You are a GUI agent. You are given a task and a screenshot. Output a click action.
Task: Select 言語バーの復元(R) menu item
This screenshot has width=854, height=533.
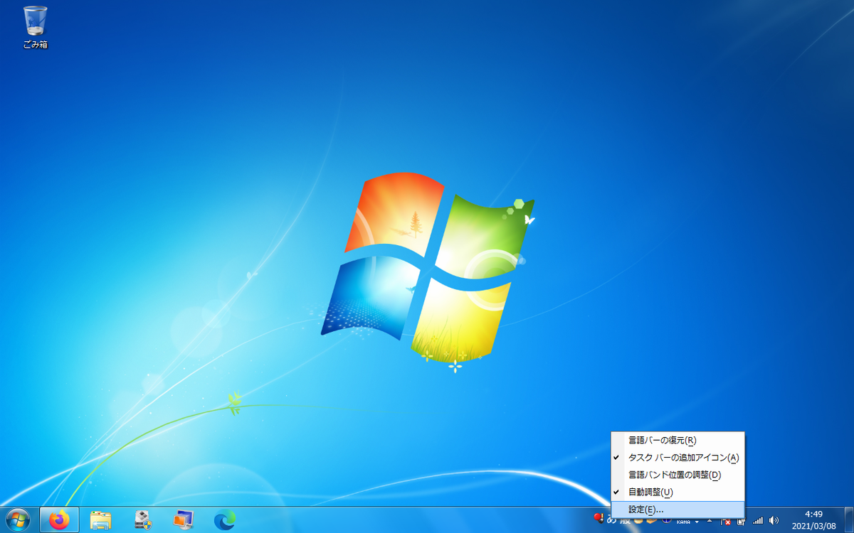tap(678, 441)
